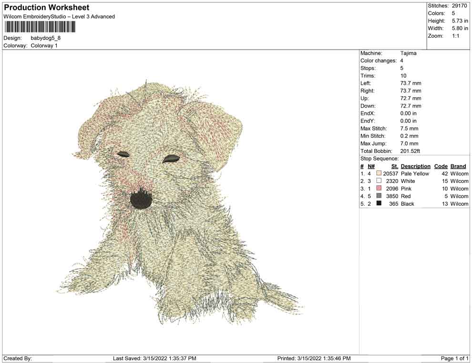Click the Machine value Tajima
Image resolution: width=472 pixels, height=363 pixels.
tap(408, 53)
